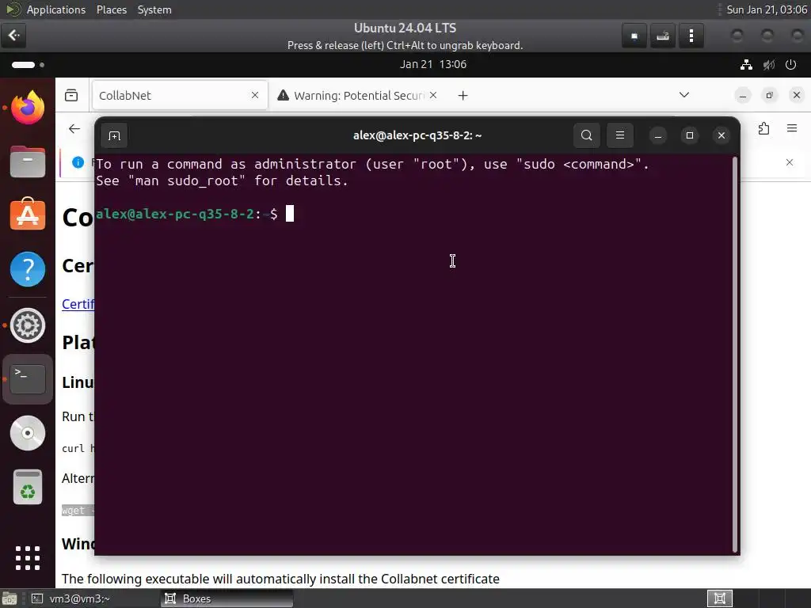Open the guest Activities workspace indicator
811x608 pixels.
tap(28, 65)
